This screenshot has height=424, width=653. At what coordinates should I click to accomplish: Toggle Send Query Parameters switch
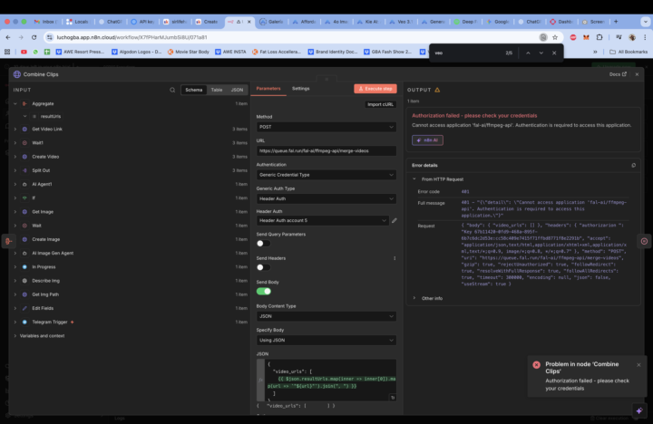pyautogui.click(x=263, y=244)
